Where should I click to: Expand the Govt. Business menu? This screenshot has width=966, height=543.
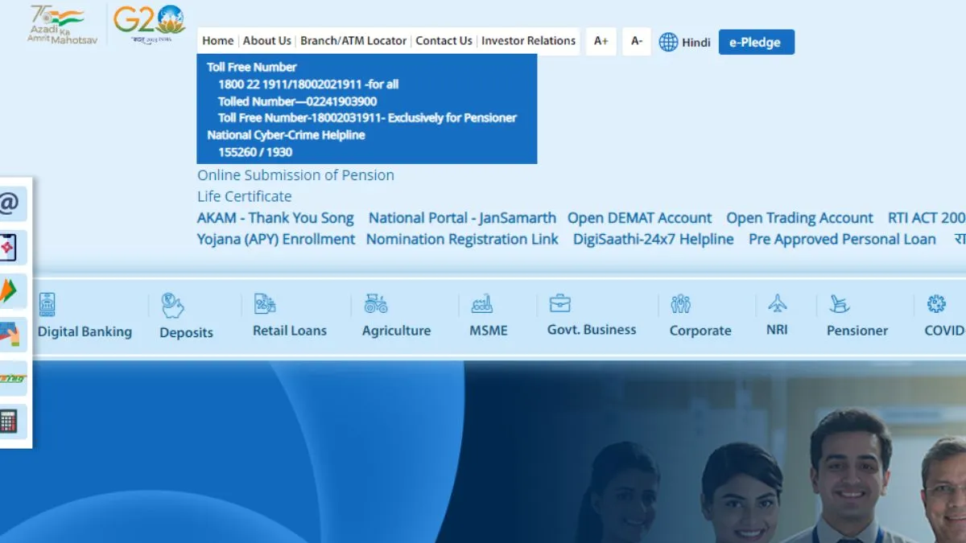[x=592, y=330]
